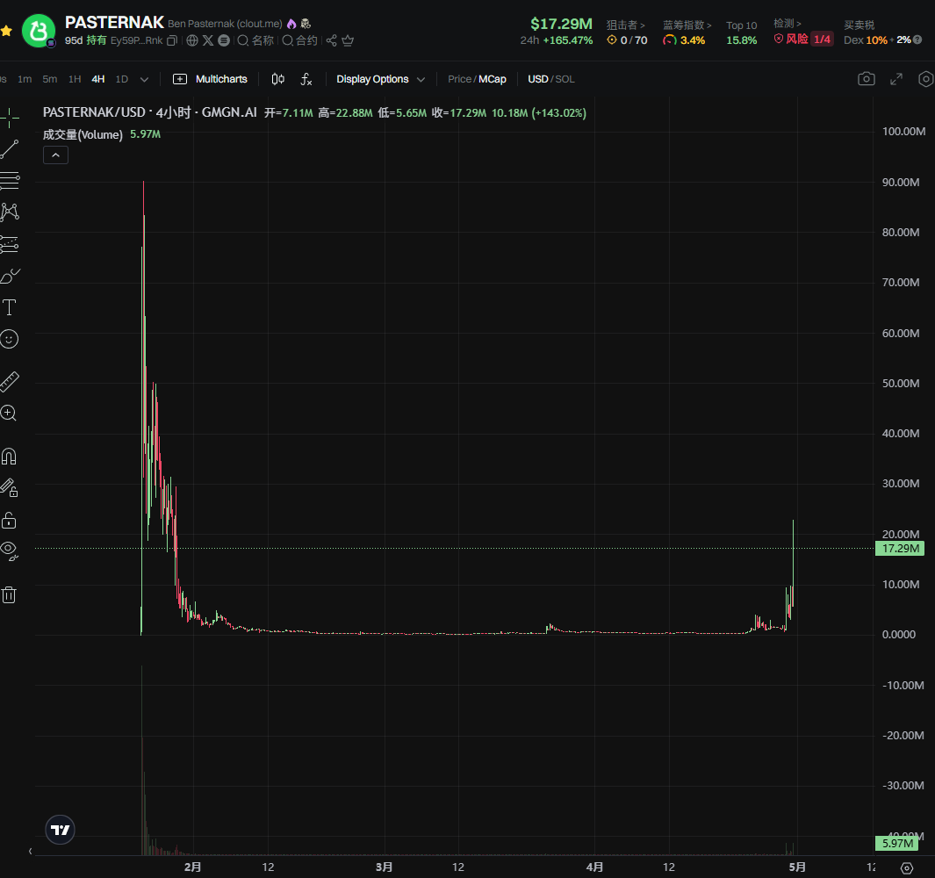935x878 pixels.
Task: Select the 1D timeframe
Action: 122,79
